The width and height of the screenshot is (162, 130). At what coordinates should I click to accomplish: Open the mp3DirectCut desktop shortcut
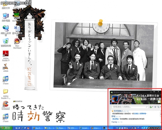click(x=17, y=17)
